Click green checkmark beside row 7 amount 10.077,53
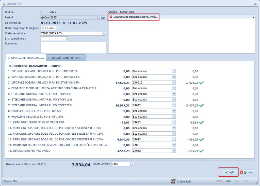Viewport: 260px width, 186px height. click(202, 105)
